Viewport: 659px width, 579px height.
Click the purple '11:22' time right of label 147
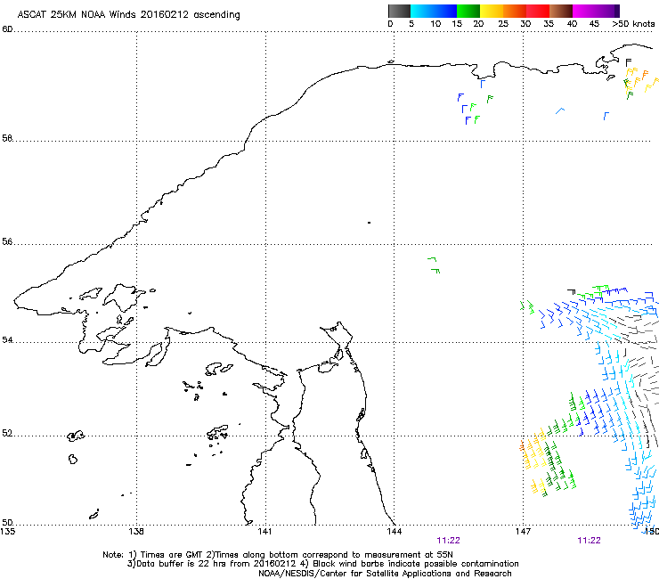(590, 541)
